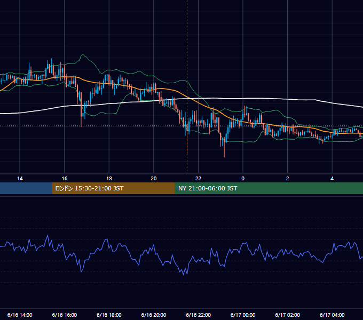Click the 6/16 22:00 label on indicator axis
The image size is (363, 320).
point(199,315)
